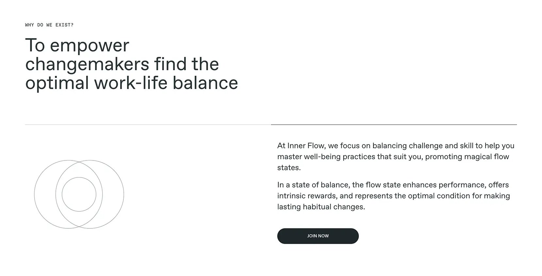Click the words 'Inner Flow' in the paragraph
Image resolution: width=542 pixels, height=276 pixels.
pos(306,146)
